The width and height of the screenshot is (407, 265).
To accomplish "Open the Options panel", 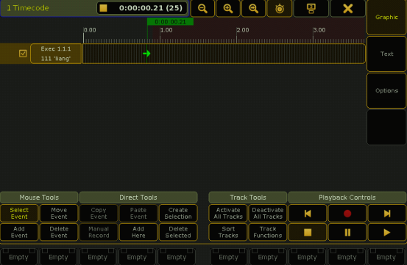I will click(386, 90).
